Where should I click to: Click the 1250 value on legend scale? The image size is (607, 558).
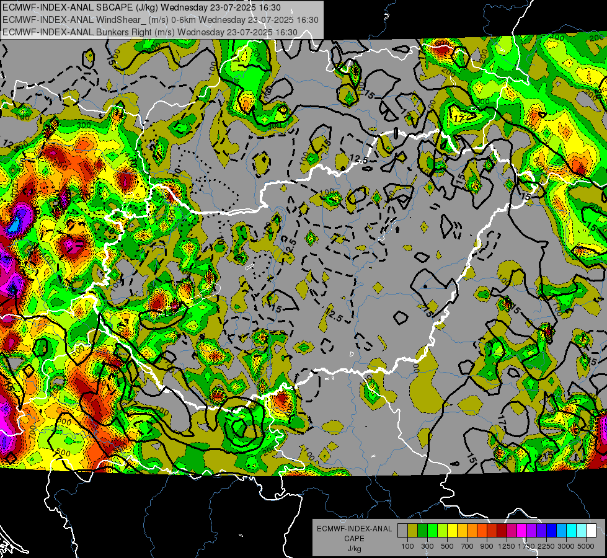click(507, 546)
